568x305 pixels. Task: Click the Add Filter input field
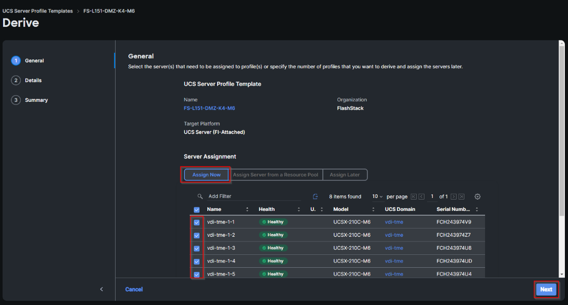pyautogui.click(x=249, y=196)
